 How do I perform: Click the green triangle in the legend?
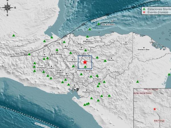pos(144,9)
